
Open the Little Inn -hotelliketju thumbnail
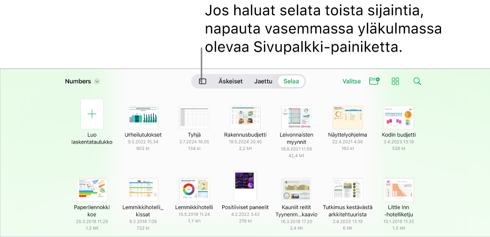[x=399, y=190]
